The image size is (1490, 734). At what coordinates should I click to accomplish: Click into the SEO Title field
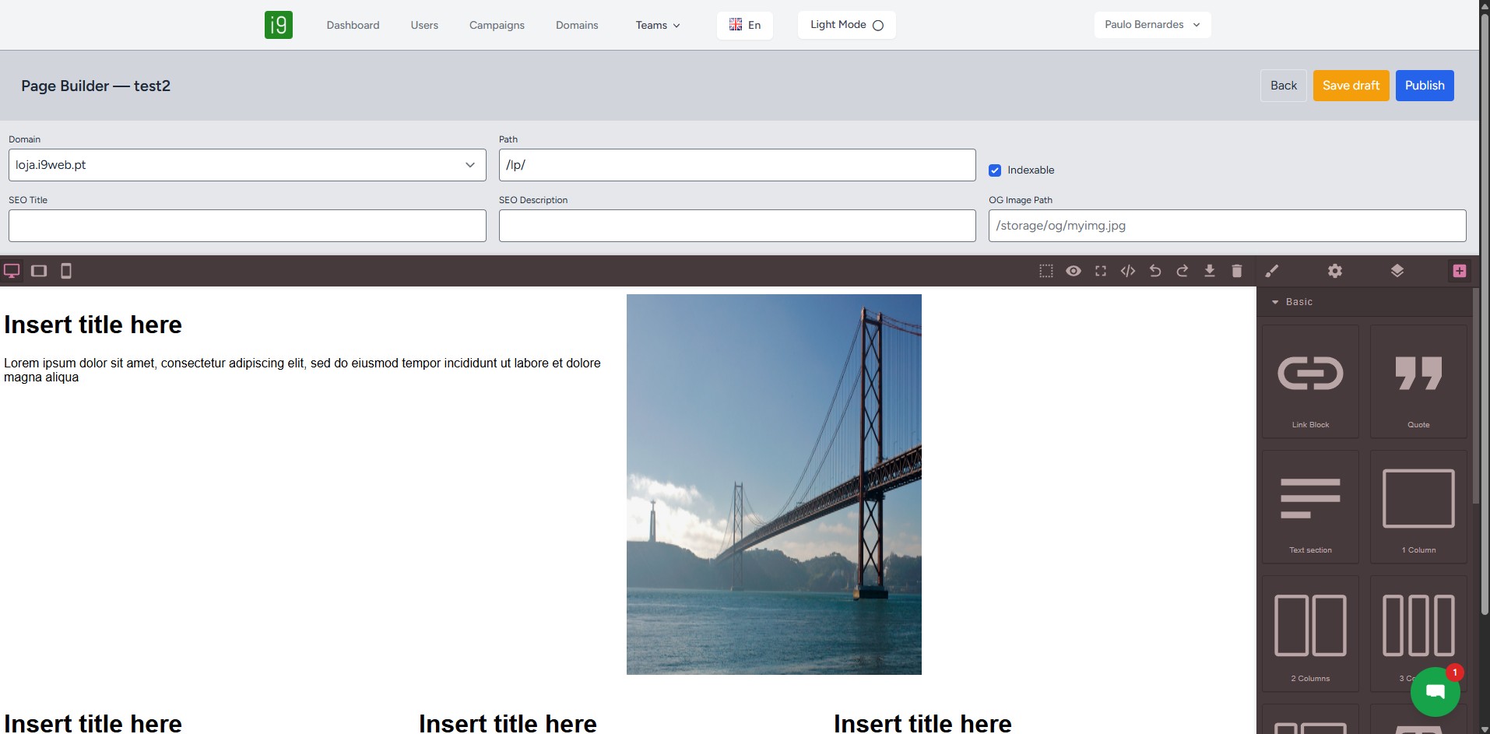(247, 226)
